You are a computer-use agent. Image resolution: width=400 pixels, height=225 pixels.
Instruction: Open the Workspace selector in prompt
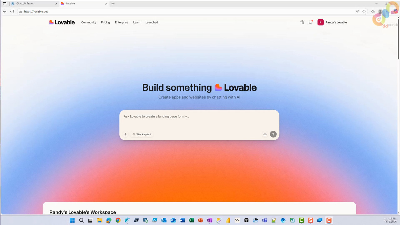142,134
